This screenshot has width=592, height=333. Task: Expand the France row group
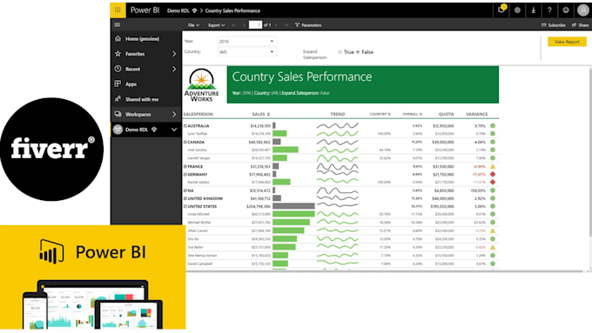click(185, 166)
